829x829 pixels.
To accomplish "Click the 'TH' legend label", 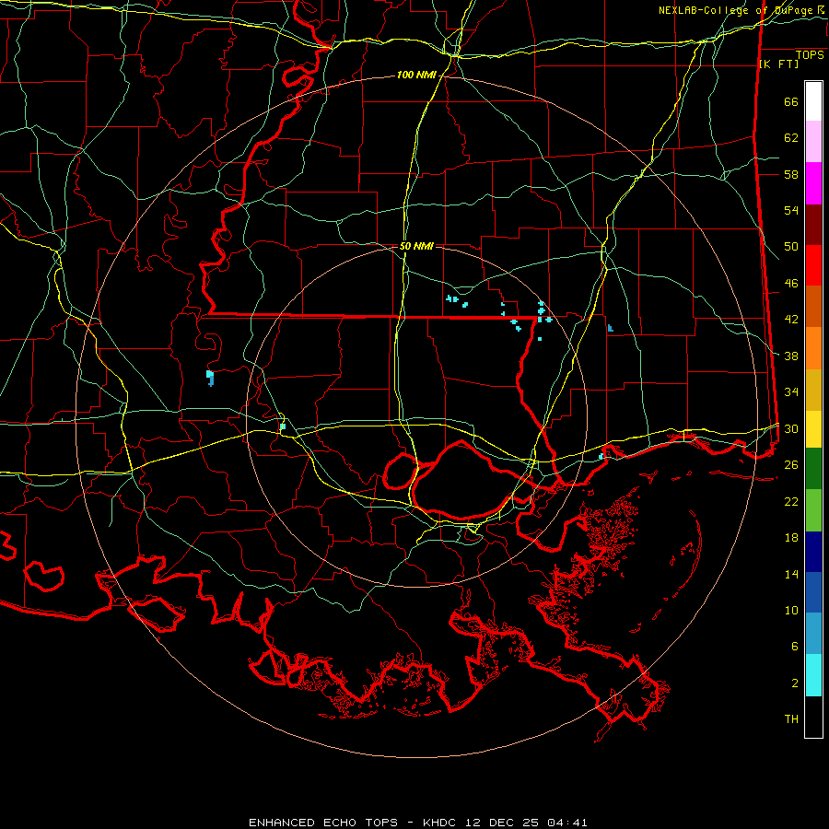I will (x=791, y=719).
